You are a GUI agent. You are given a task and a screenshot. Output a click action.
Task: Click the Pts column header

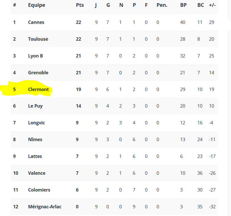[x=80, y=5]
